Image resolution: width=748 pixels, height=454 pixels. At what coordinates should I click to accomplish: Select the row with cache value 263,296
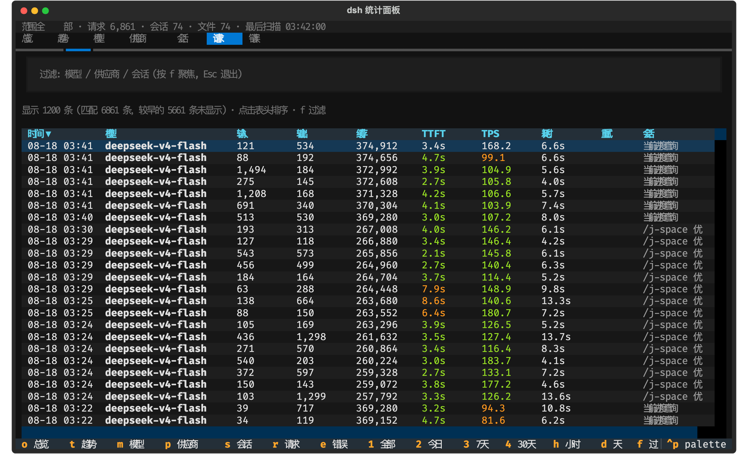[368, 325]
